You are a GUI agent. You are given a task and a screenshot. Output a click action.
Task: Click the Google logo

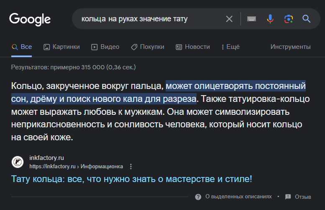tap(30, 19)
